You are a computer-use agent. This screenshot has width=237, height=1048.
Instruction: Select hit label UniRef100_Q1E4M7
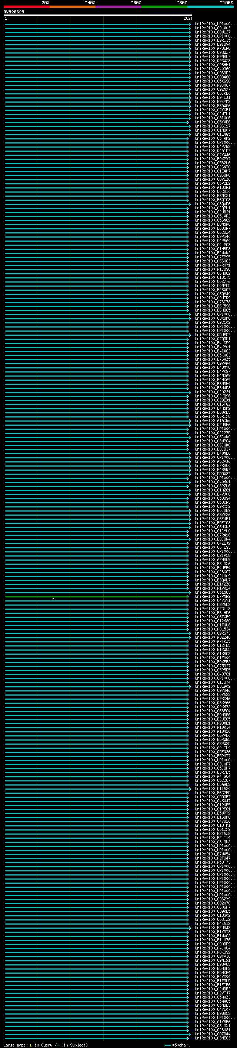[x=212, y=171]
